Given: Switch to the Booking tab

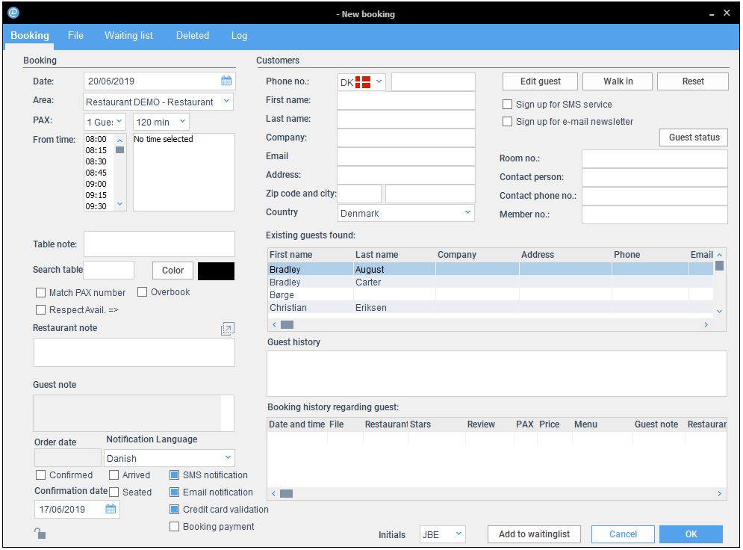Looking at the screenshot, I should 30,36.
